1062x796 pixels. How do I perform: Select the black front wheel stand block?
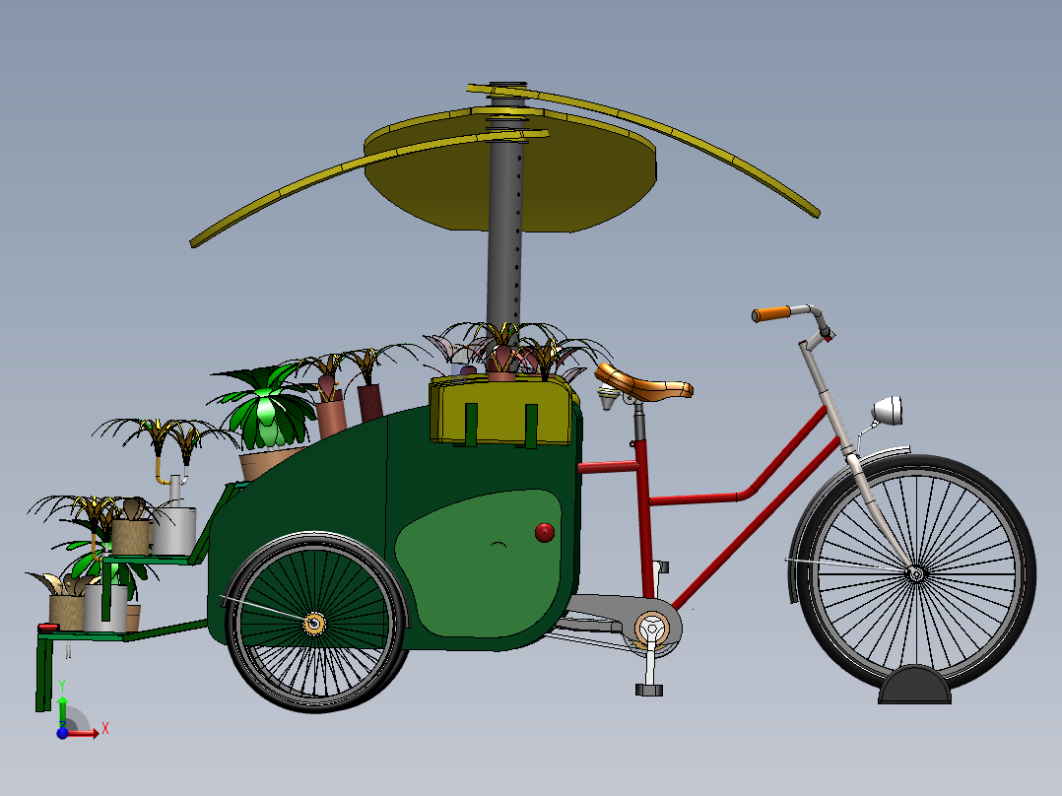[914, 685]
